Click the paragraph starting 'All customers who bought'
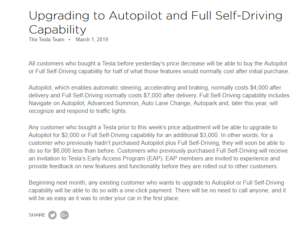 pos(159,67)
